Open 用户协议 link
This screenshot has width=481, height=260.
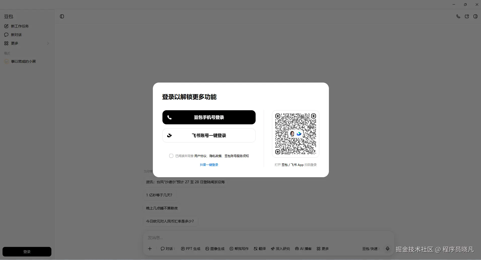point(200,156)
